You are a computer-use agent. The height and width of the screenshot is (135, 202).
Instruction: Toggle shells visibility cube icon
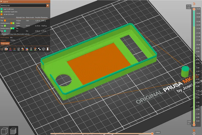tap(43, 49)
